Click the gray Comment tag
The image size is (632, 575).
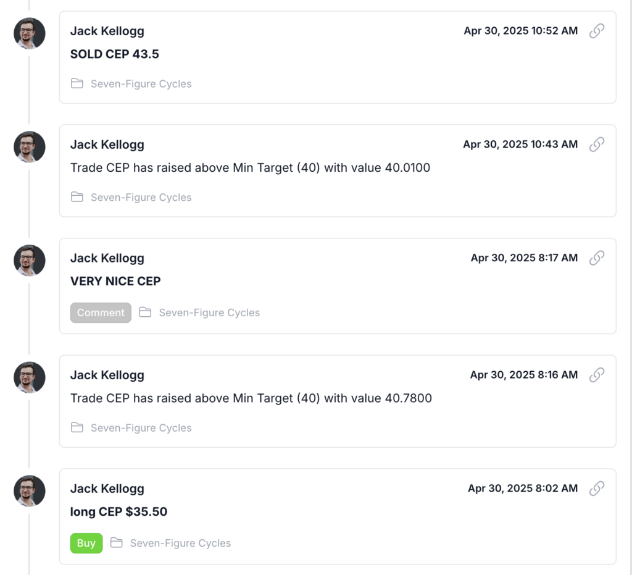[101, 313]
